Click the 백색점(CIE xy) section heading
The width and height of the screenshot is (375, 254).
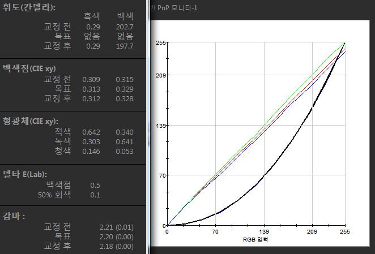(x=29, y=68)
